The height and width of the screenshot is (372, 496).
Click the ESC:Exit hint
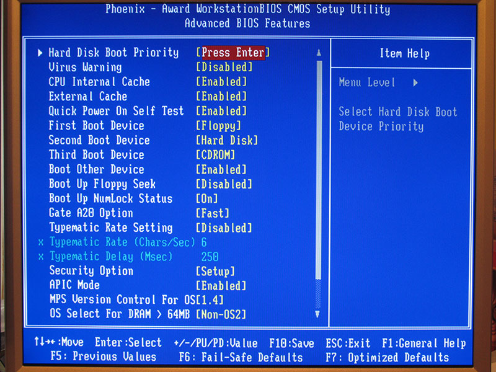click(x=348, y=343)
